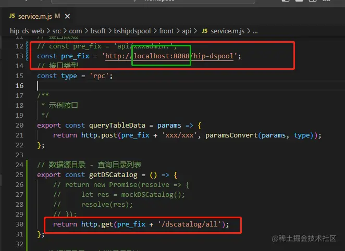The height and width of the screenshot is (251, 345).
Task: Click the commented new Promise line 26
Action: point(121,185)
